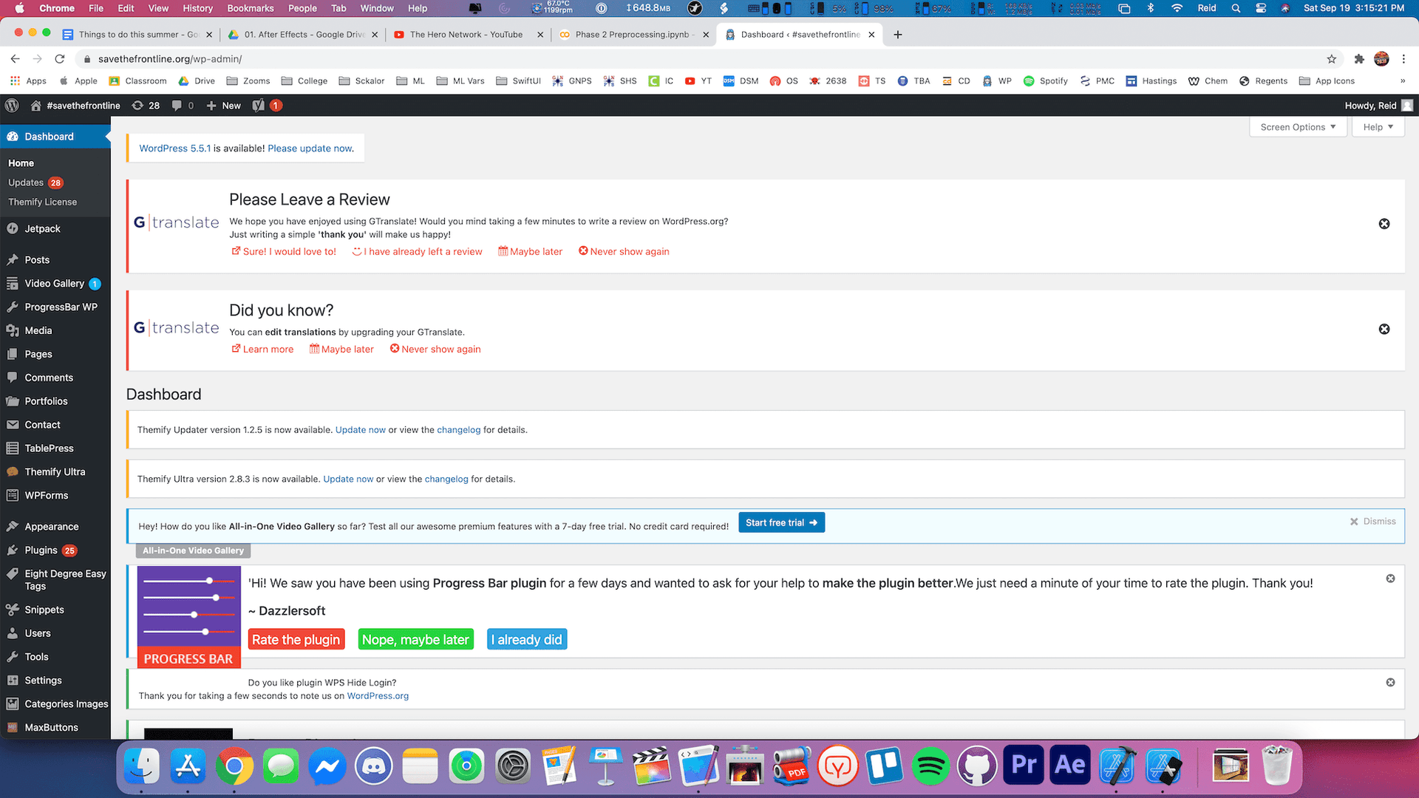Expand the Help dropdown panel

1378,127
